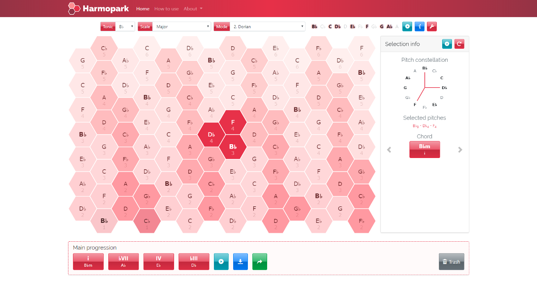Screen dimensions: 537x282
Task: Show previous chord with left arrow
Action: pyautogui.click(x=389, y=150)
